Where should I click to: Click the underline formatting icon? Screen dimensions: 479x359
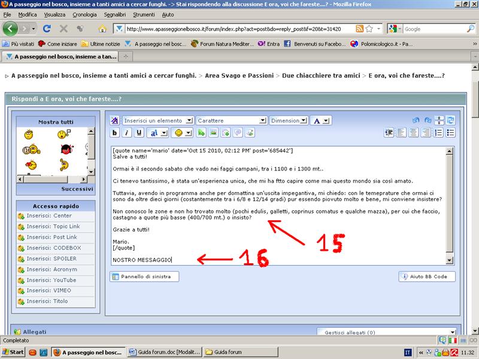tap(139, 133)
